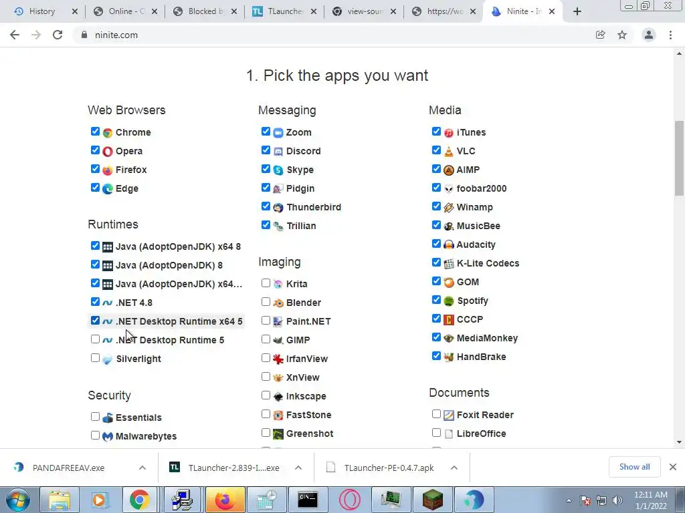Click the Blender app icon
Viewport: 685px width, 513px height.
278,303
